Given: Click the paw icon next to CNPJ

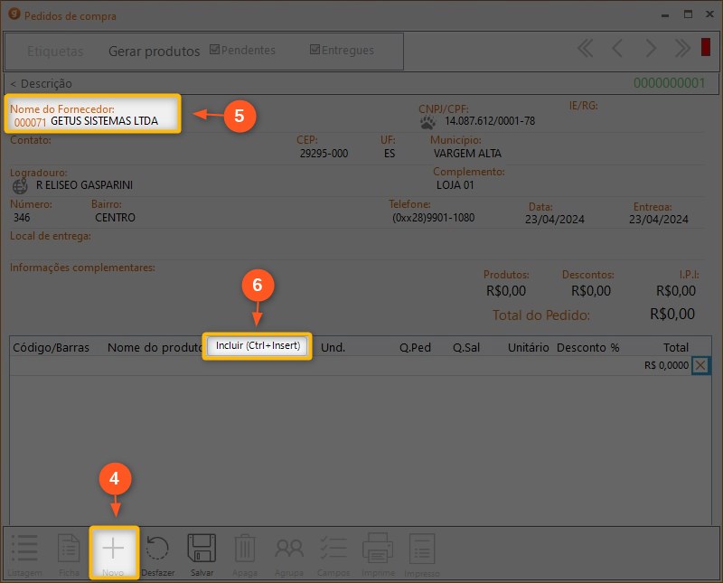Looking at the screenshot, I should tap(428, 121).
